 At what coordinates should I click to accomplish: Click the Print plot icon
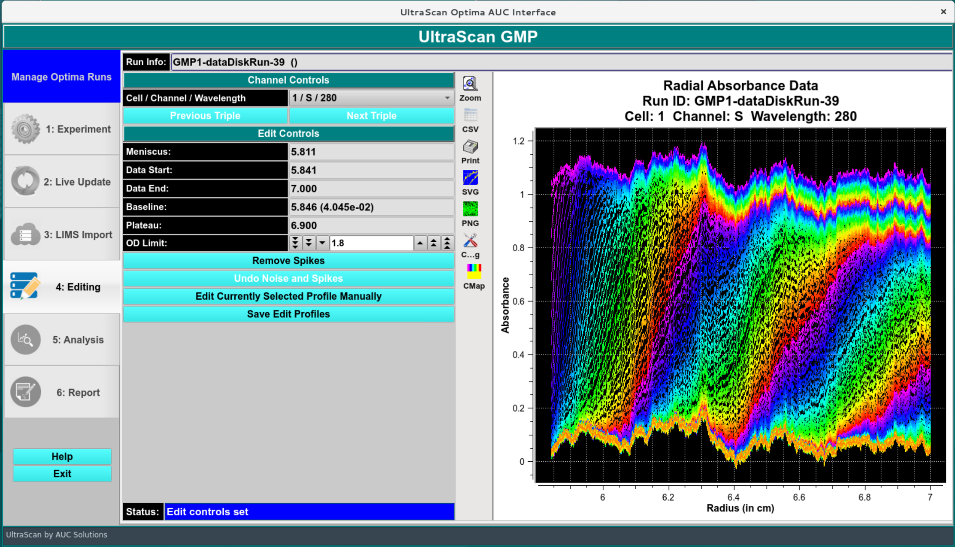click(x=470, y=147)
